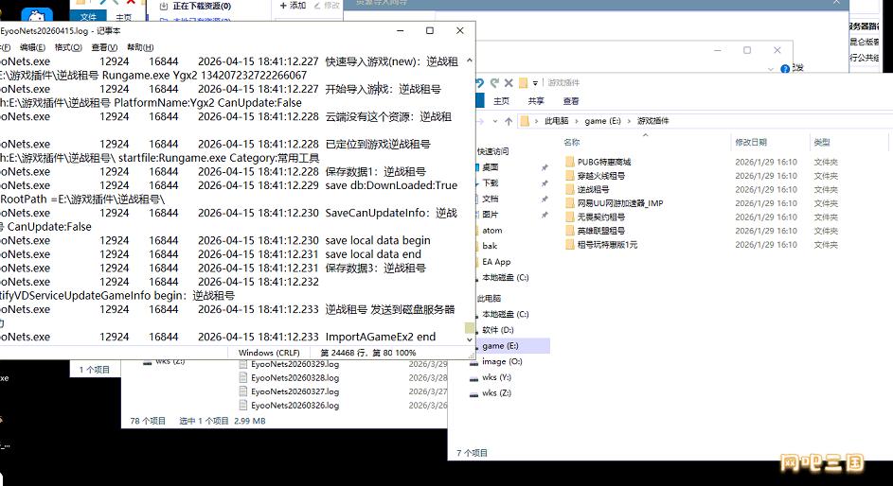
Task: Open the atom folder in navigation pane
Action: click(492, 230)
